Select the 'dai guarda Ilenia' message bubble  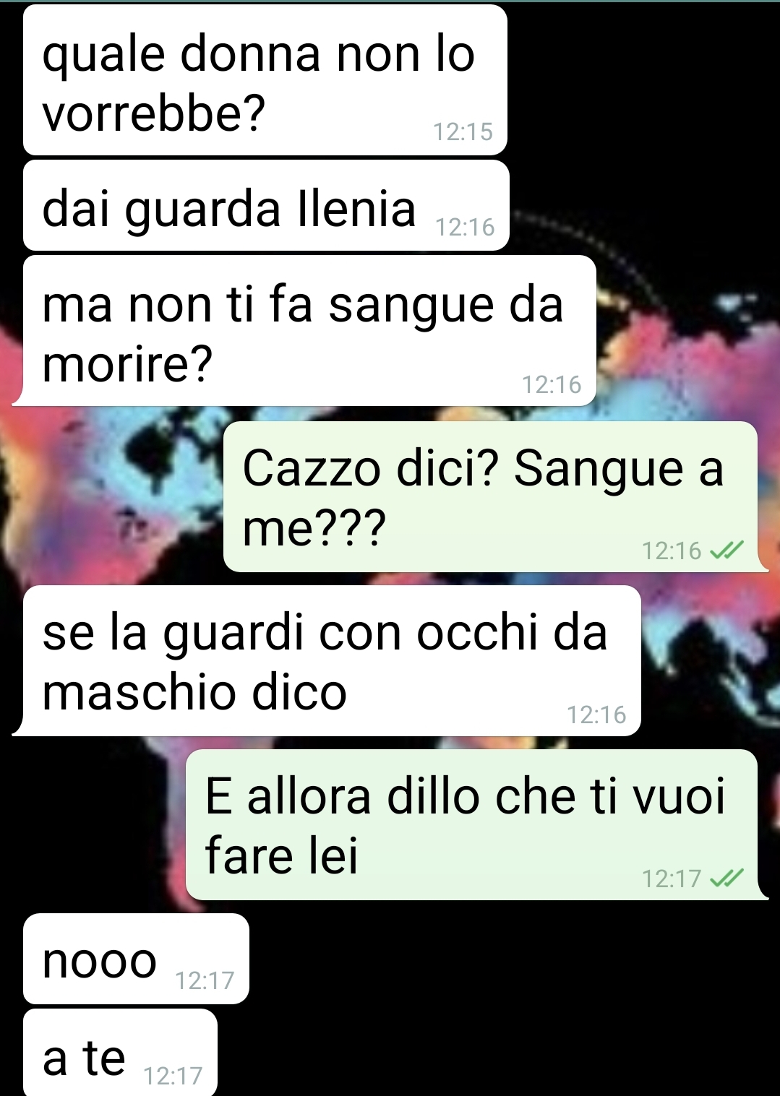pos(266,206)
